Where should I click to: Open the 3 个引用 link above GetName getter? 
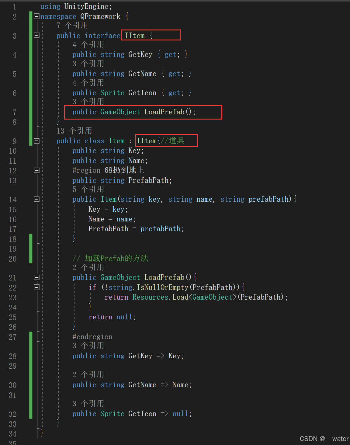click(88, 64)
